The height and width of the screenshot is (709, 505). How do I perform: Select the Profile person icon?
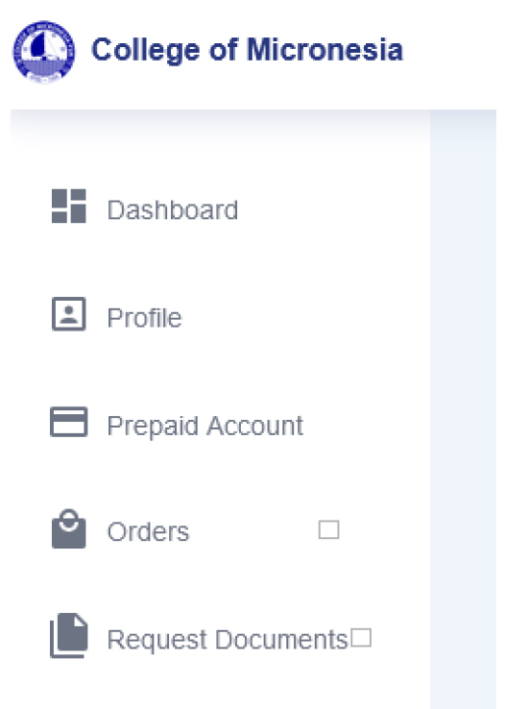pyautogui.click(x=69, y=314)
